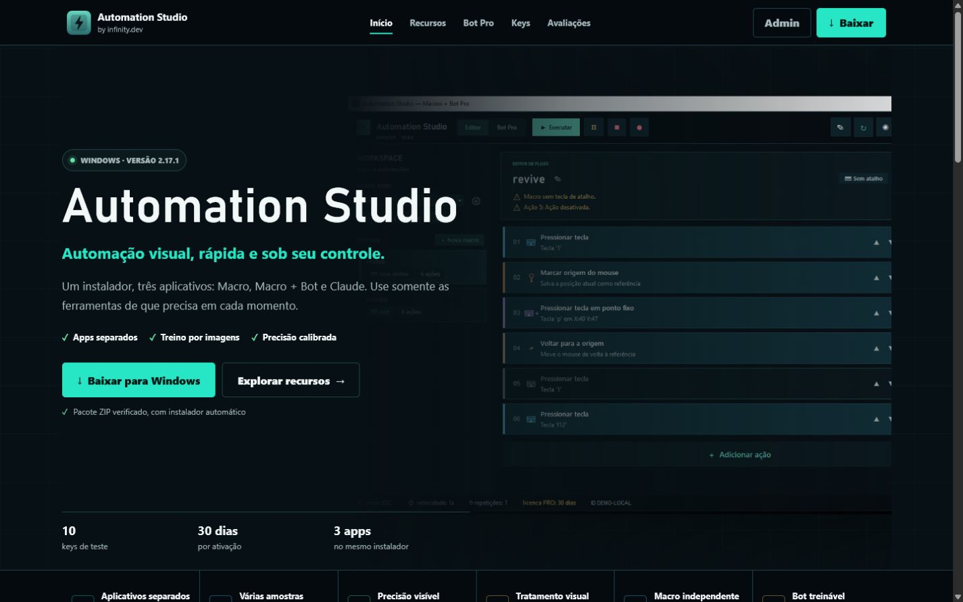Click the 'licença PRO: 30 dias' status text
The image size is (963, 602).
549,503
